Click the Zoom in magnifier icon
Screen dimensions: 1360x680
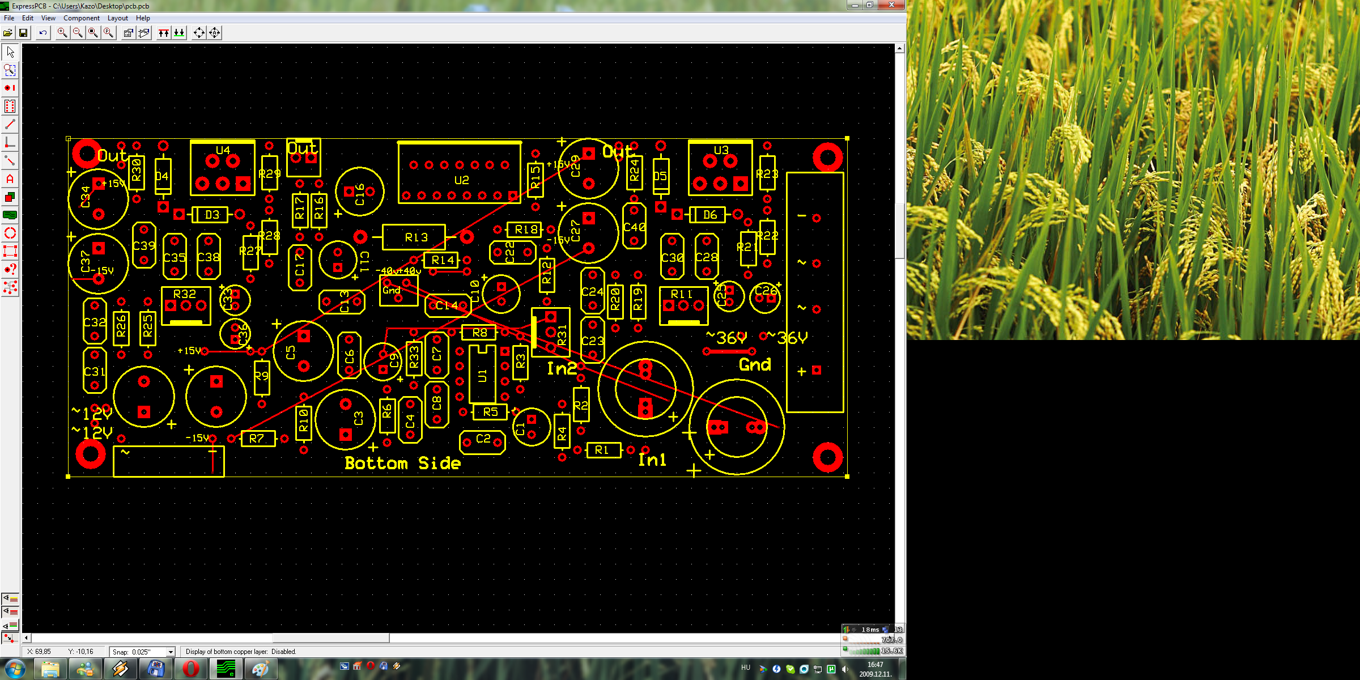click(62, 33)
